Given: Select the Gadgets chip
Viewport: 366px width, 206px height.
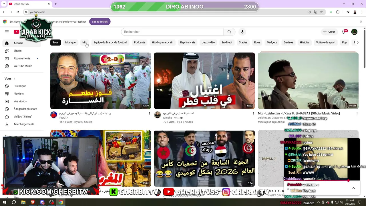Looking at the screenshot, I should pos(272,42).
